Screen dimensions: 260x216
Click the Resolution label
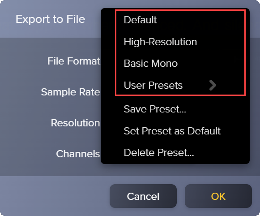tap(76, 123)
